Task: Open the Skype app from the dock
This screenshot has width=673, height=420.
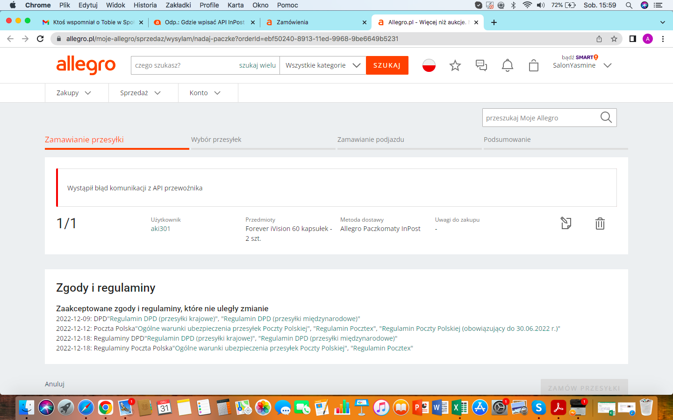Action: pos(538,407)
